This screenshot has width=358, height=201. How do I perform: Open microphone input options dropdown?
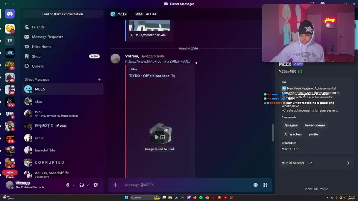pos(74,185)
